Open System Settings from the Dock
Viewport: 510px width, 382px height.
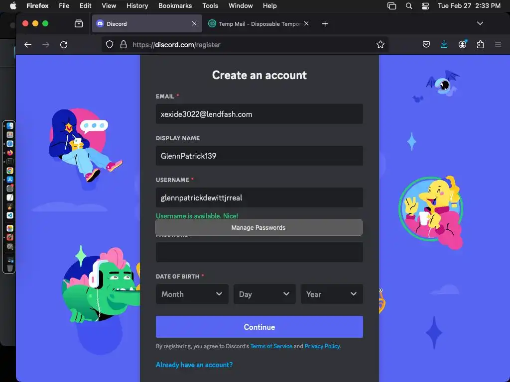tap(10, 188)
